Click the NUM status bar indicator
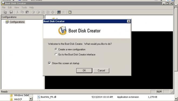This screenshot has width=178, height=101. 159,92
